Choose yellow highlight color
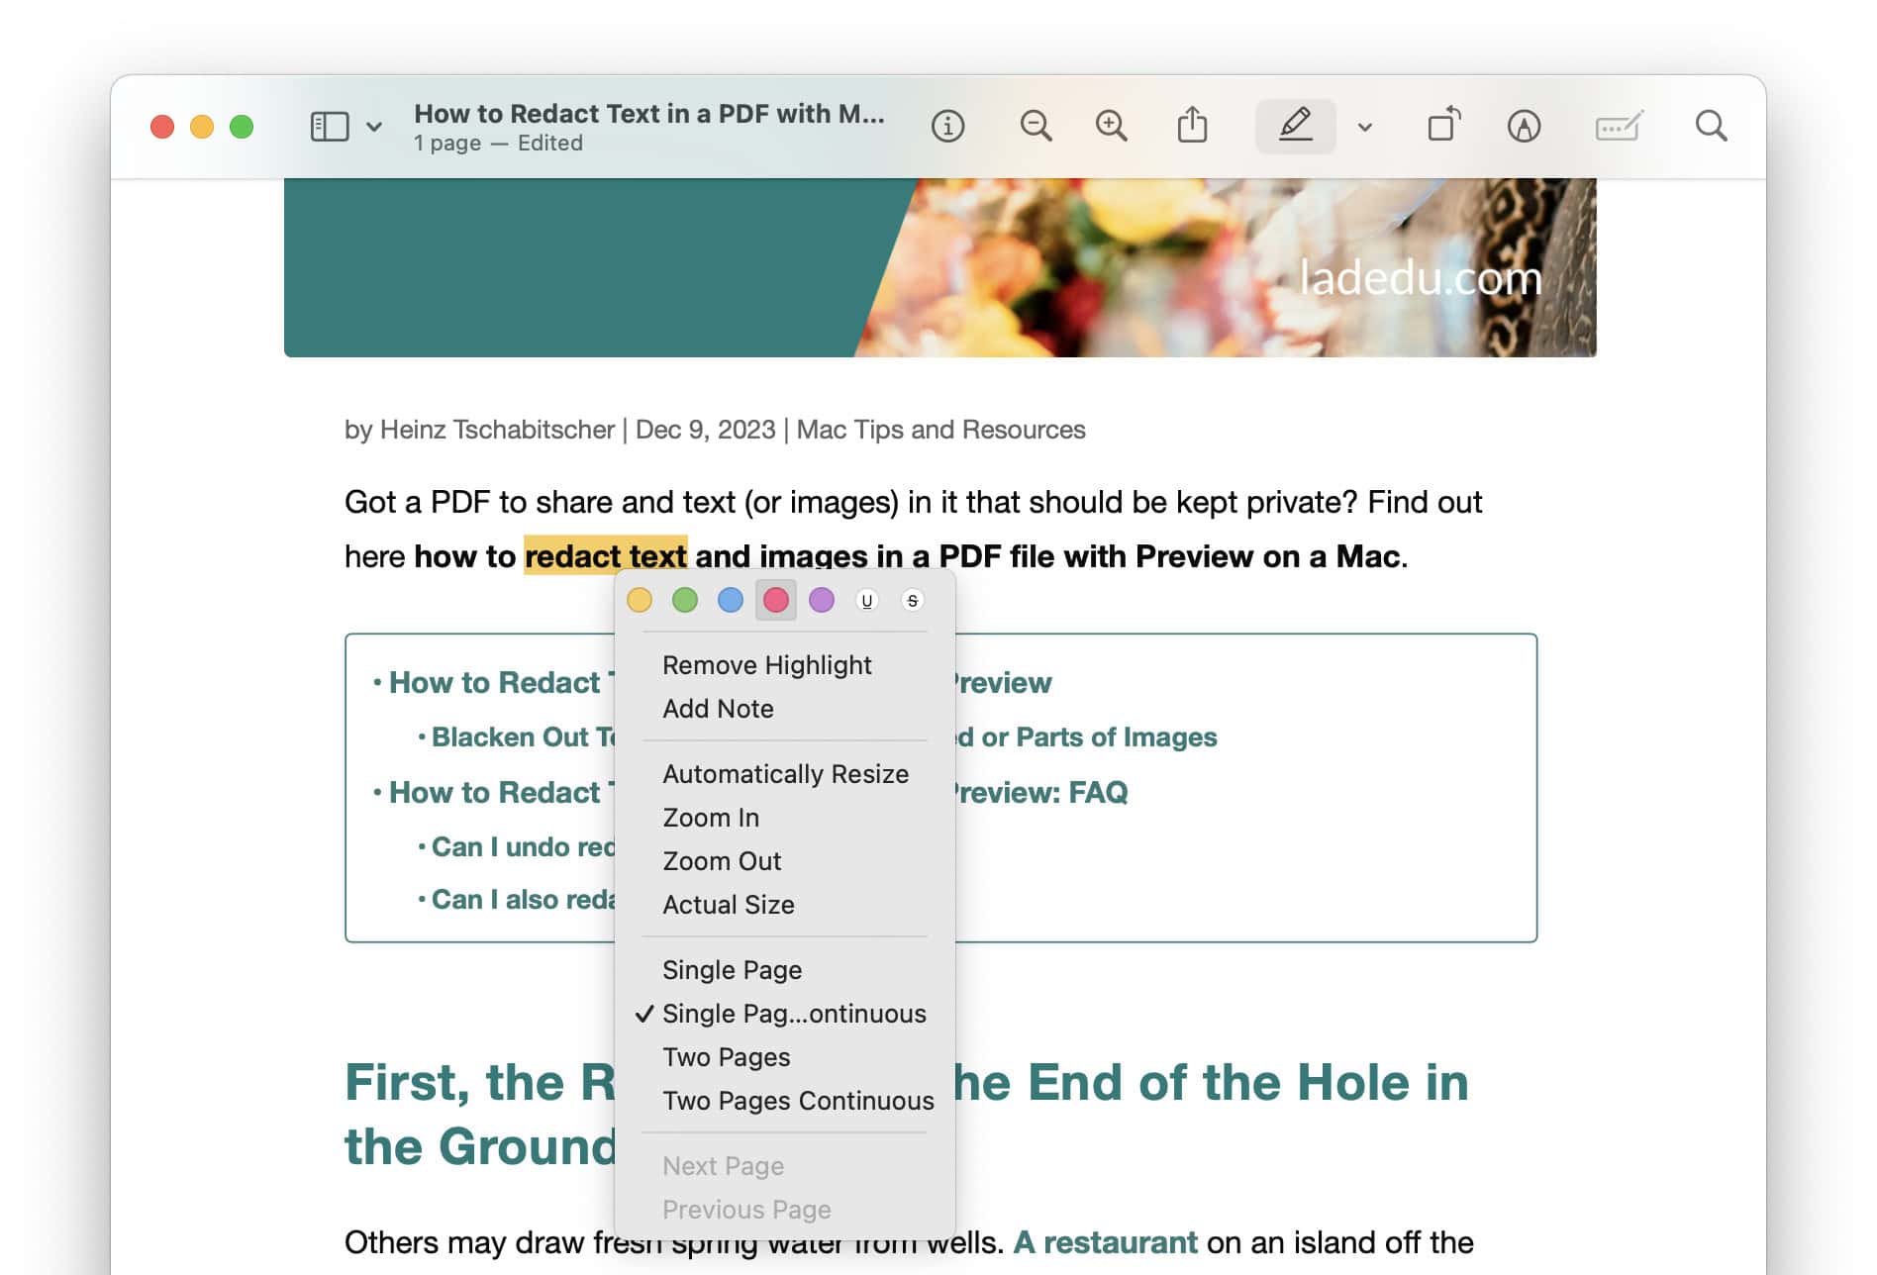The width and height of the screenshot is (1877, 1275). (640, 600)
